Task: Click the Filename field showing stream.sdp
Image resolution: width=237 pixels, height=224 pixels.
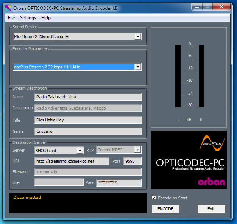Action: (x=88, y=172)
